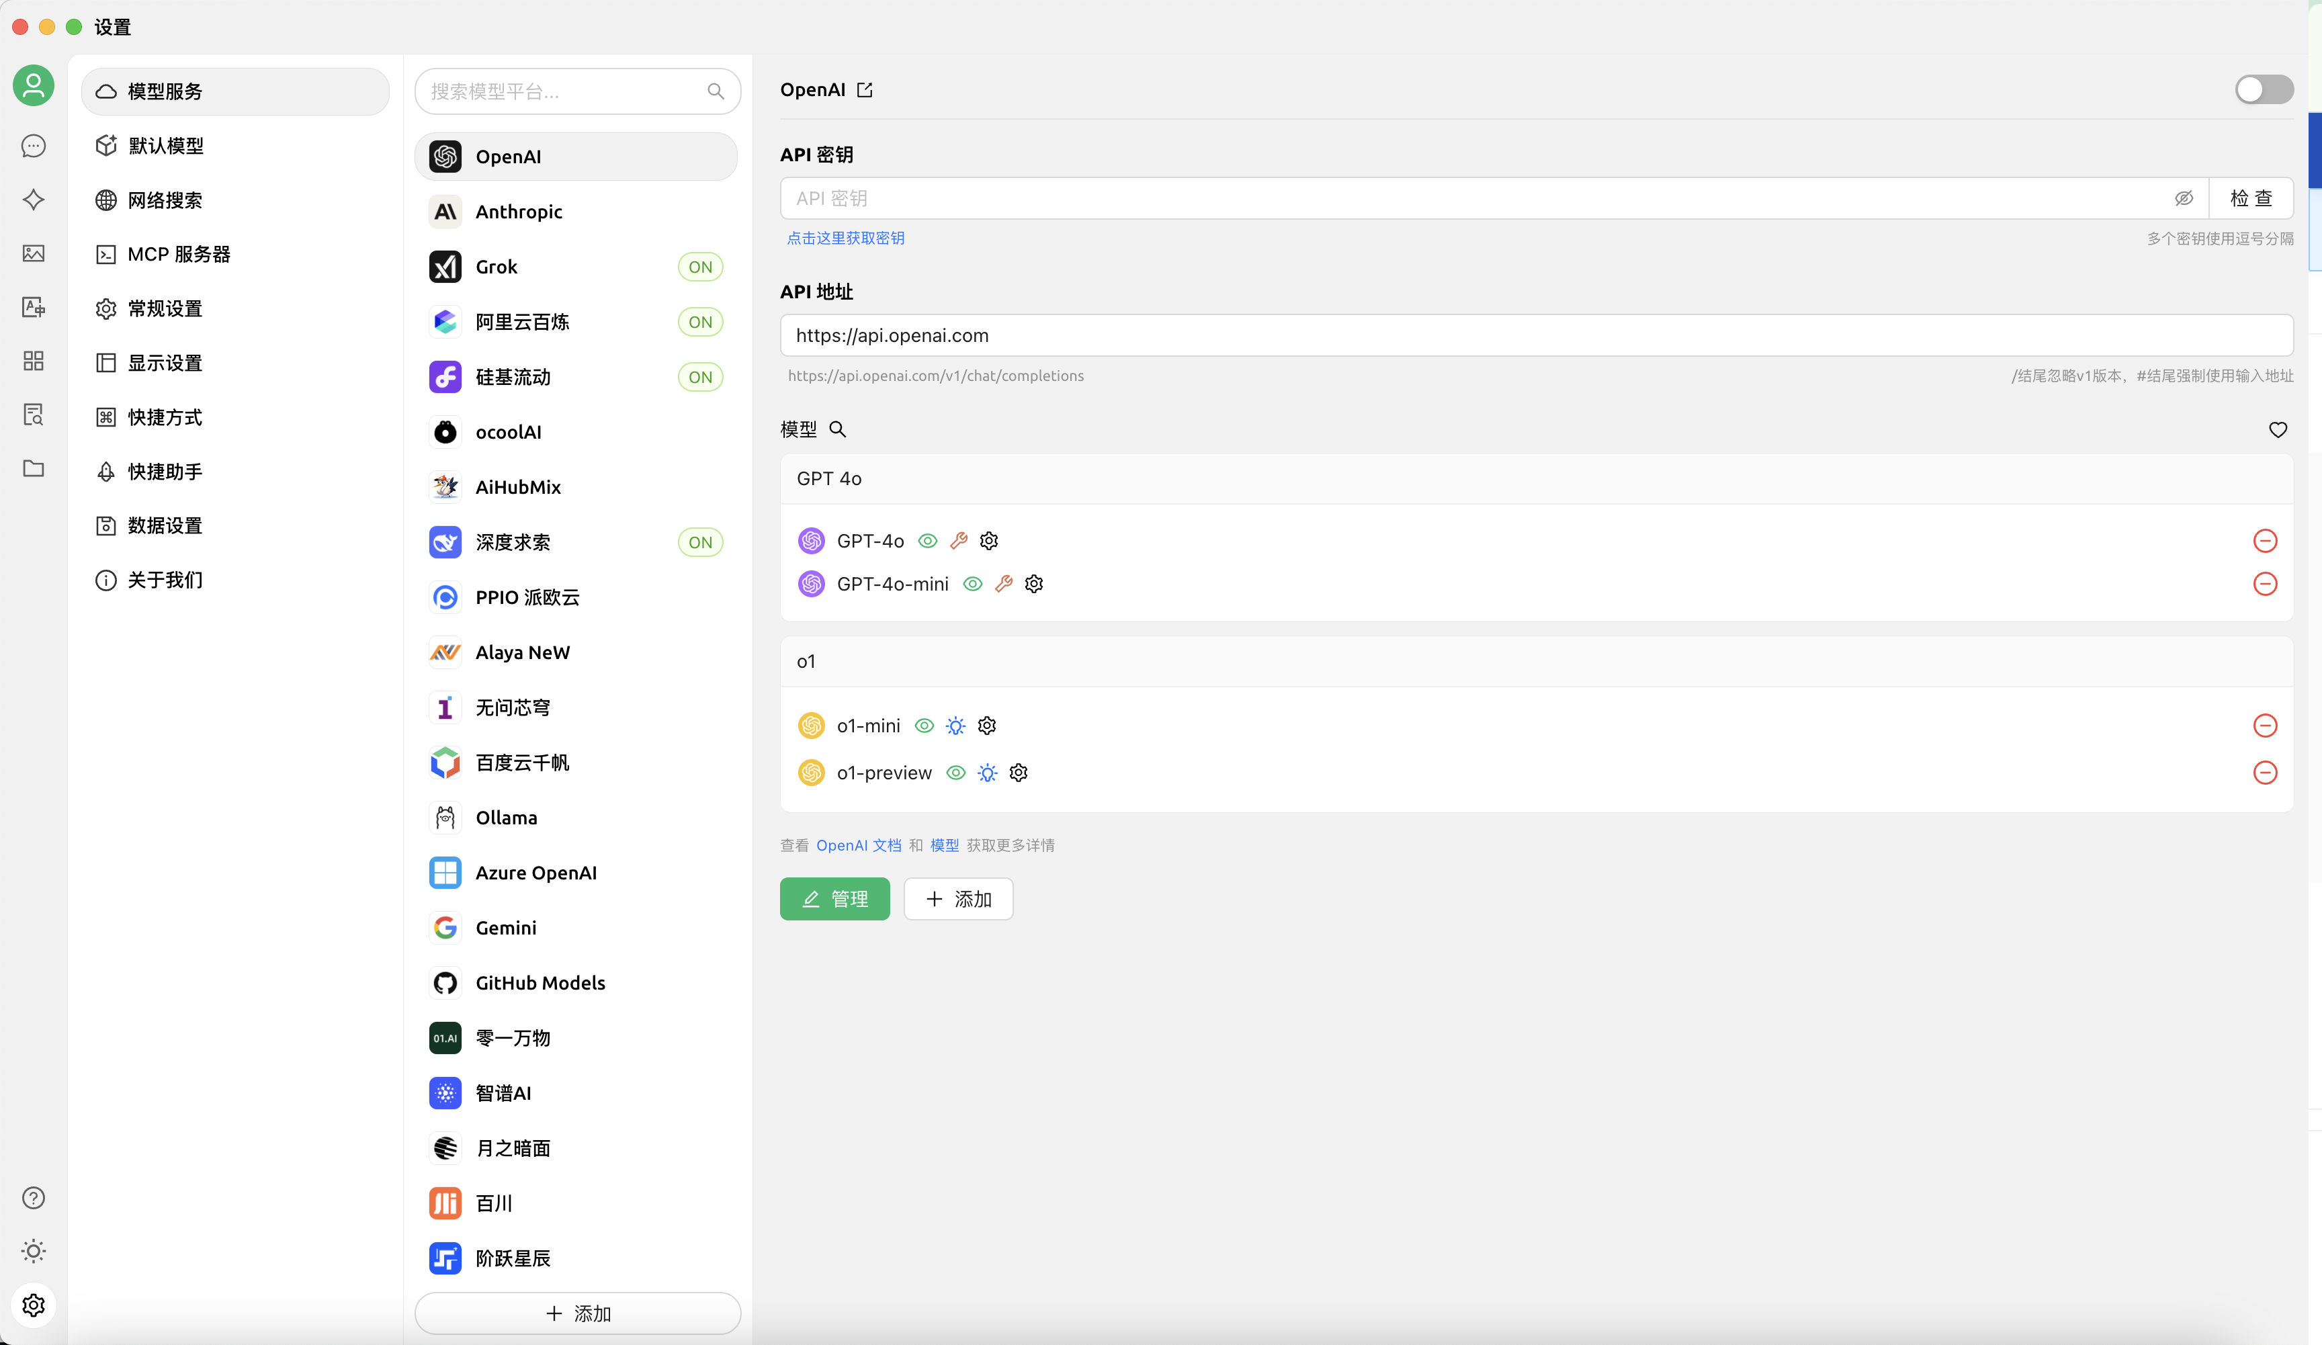Click the settings gear in sidebar
The height and width of the screenshot is (1345, 2322).
pos(33,1305)
